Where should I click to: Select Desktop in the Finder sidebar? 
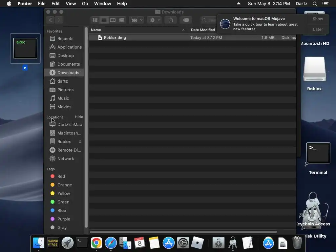pyautogui.click(x=64, y=56)
